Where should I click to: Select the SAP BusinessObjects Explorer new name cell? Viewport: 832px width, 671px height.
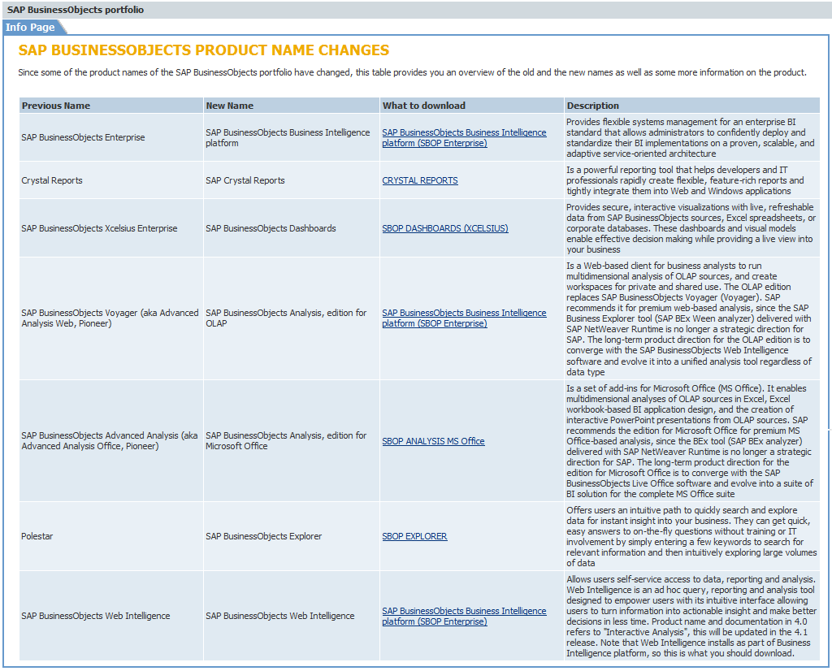click(263, 536)
